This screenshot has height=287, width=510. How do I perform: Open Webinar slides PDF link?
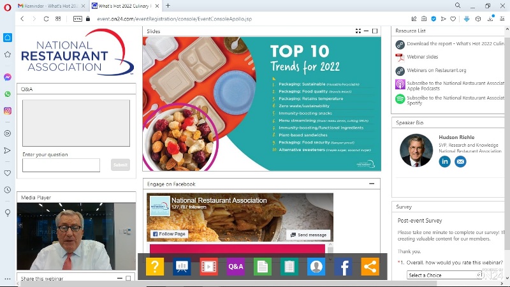click(422, 57)
